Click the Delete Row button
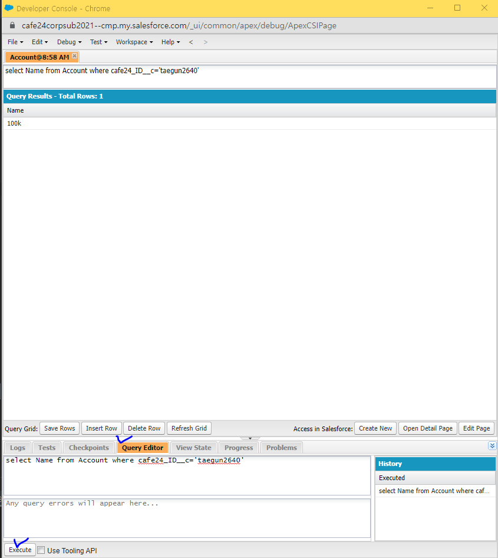 point(144,428)
